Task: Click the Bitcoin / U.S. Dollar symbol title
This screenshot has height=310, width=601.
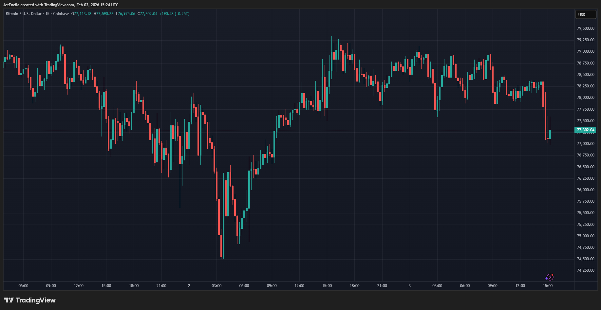Action: click(x=24, y=14)
